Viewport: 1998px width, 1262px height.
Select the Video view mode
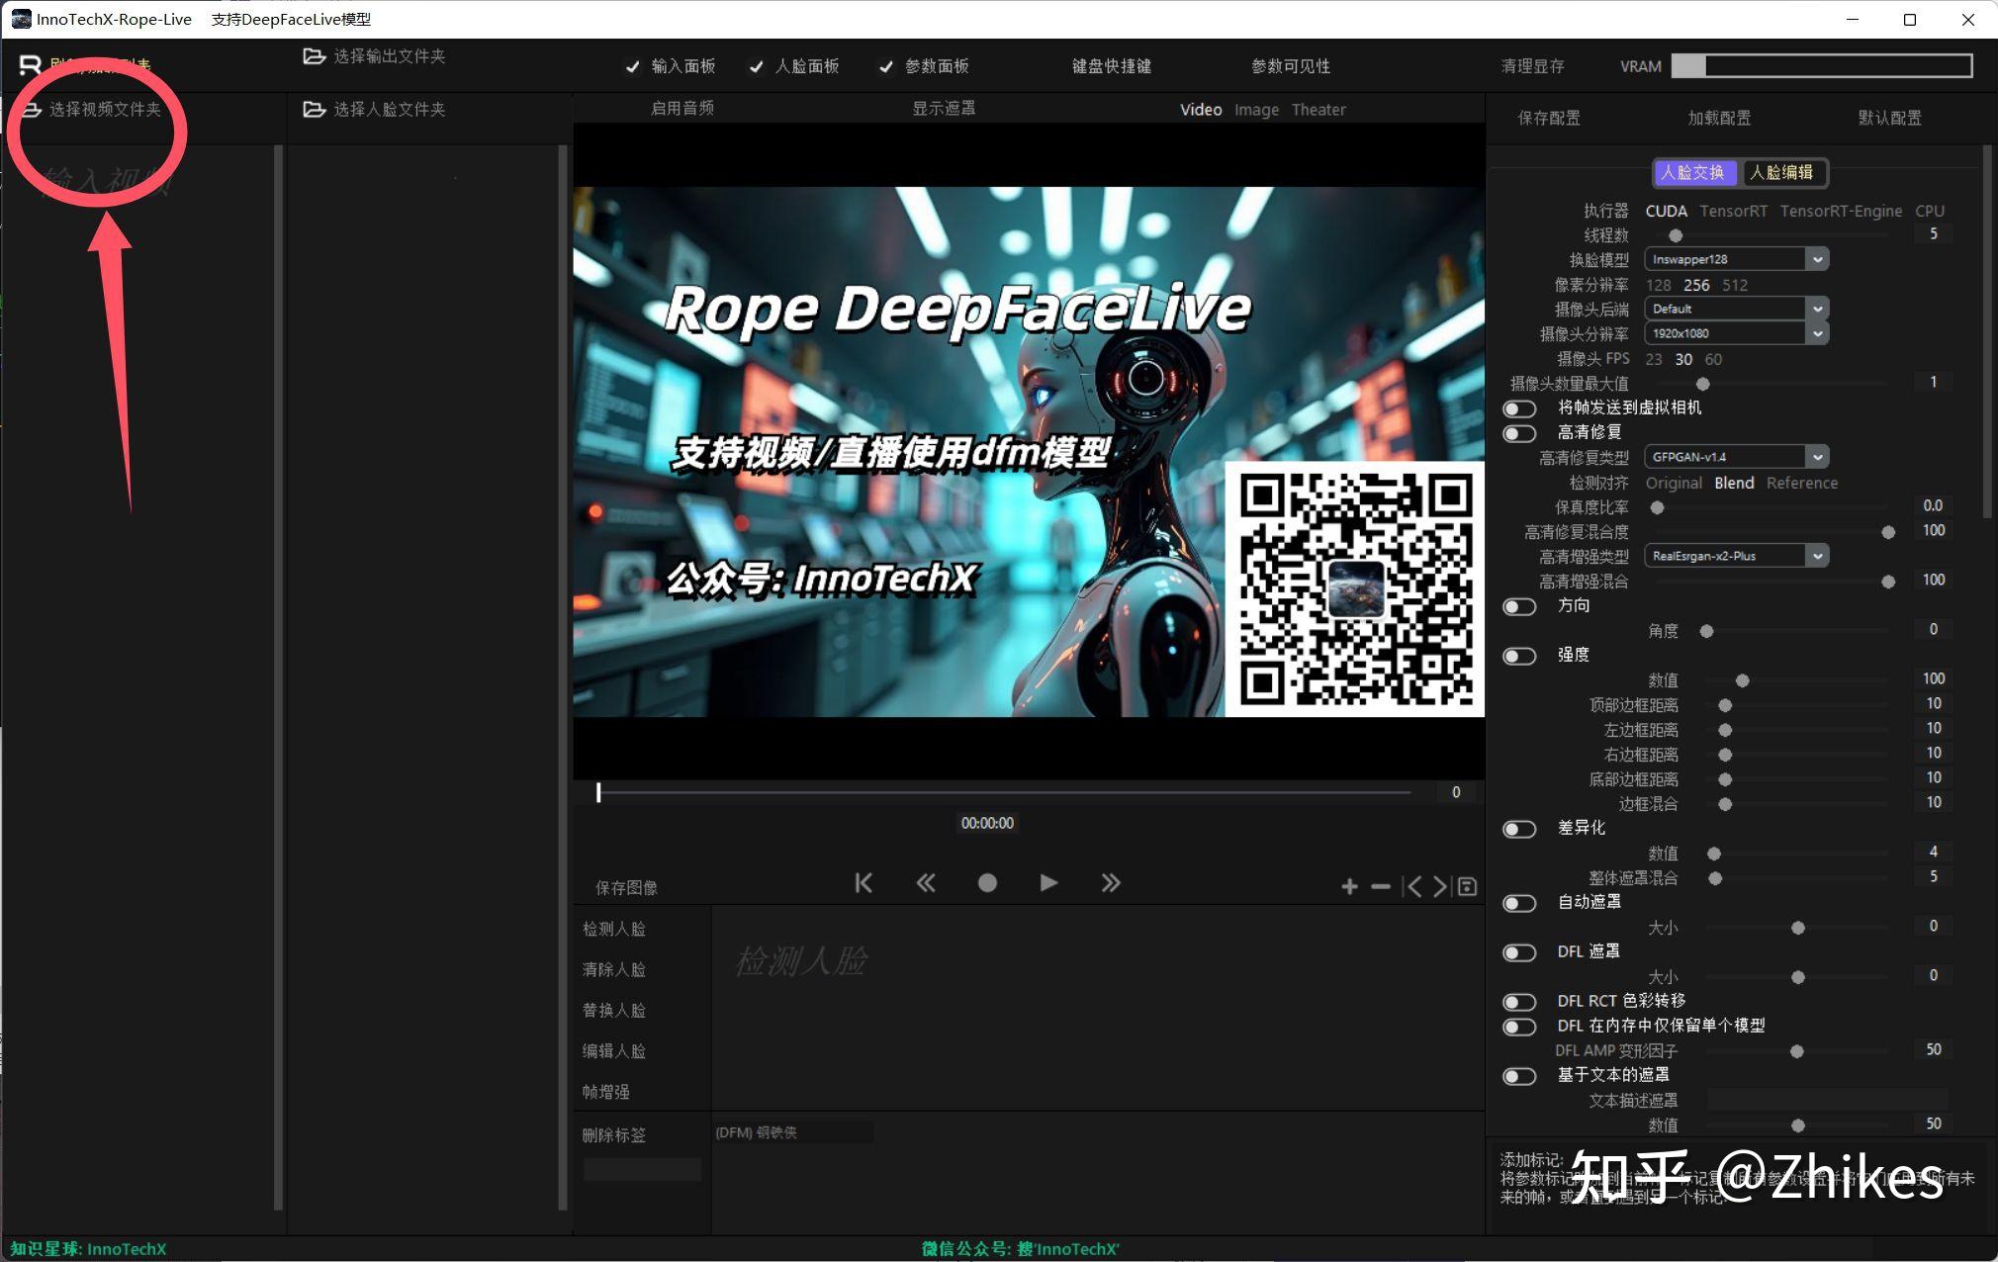point(1201,110)
